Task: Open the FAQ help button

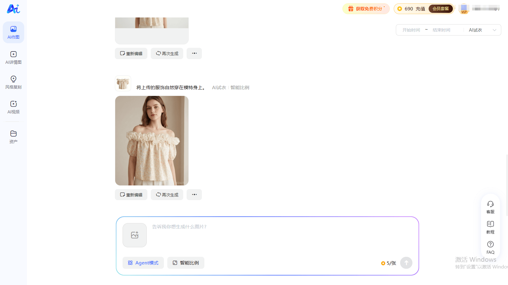Action: click(490, 248)
